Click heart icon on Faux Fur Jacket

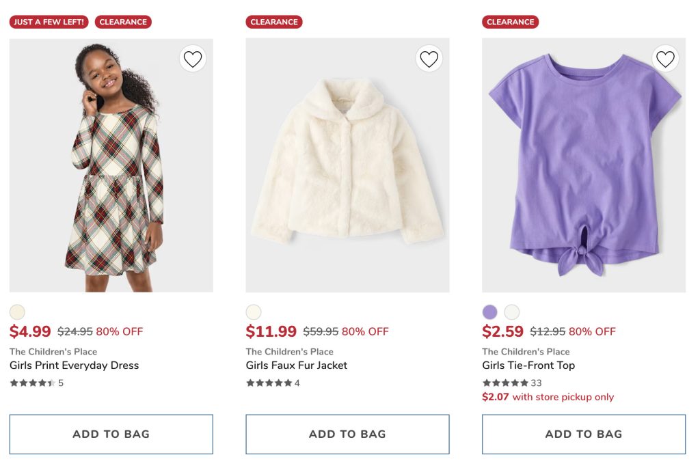point(429,59)
